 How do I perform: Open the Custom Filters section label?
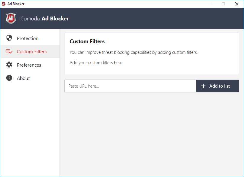pyautogui.click(x=32, y=52)
